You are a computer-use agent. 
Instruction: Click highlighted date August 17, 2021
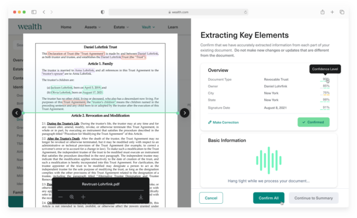tap(92, 93)
